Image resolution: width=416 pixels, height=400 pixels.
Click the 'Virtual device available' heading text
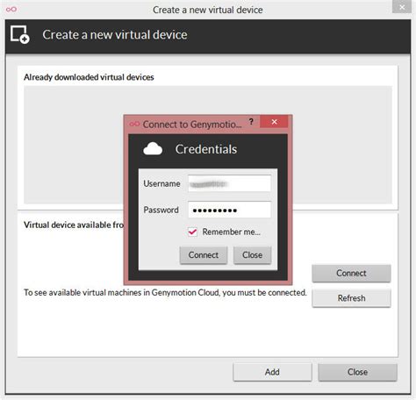pos(74,225)
